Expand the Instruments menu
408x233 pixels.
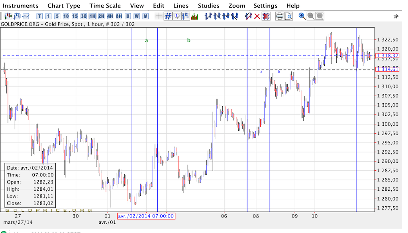click(20, 6)
